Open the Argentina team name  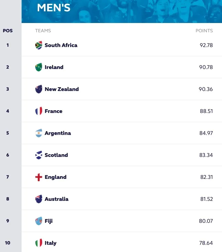point(58,133)
